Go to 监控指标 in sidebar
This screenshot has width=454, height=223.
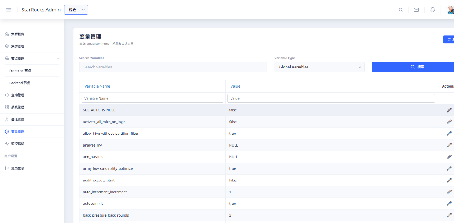click(x=18, y=144)
